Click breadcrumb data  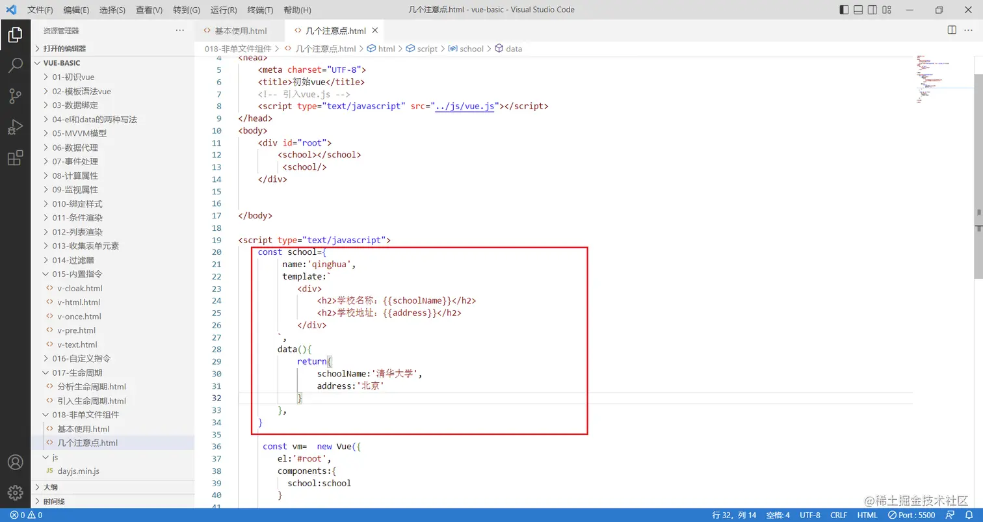(508, 49)
